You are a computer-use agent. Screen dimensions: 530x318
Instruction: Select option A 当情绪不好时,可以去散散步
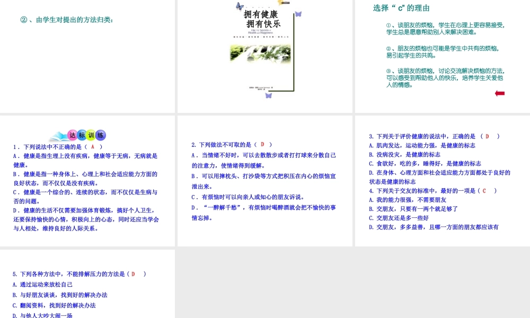click(x=263, y=160)
